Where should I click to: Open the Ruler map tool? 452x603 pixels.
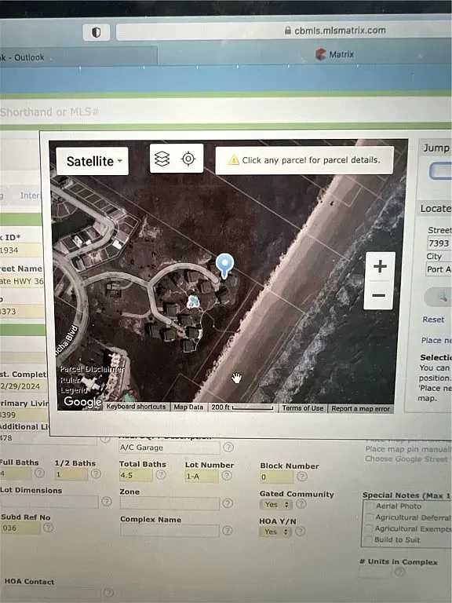coord(71,380)
